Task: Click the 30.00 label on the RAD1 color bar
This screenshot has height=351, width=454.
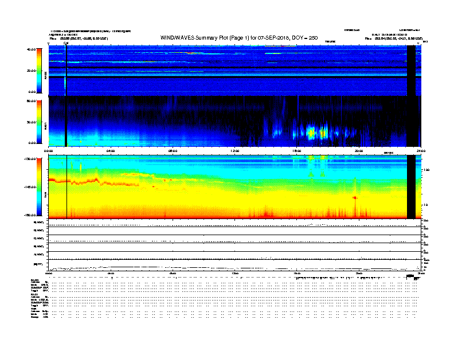Action: tap(32, 122)
